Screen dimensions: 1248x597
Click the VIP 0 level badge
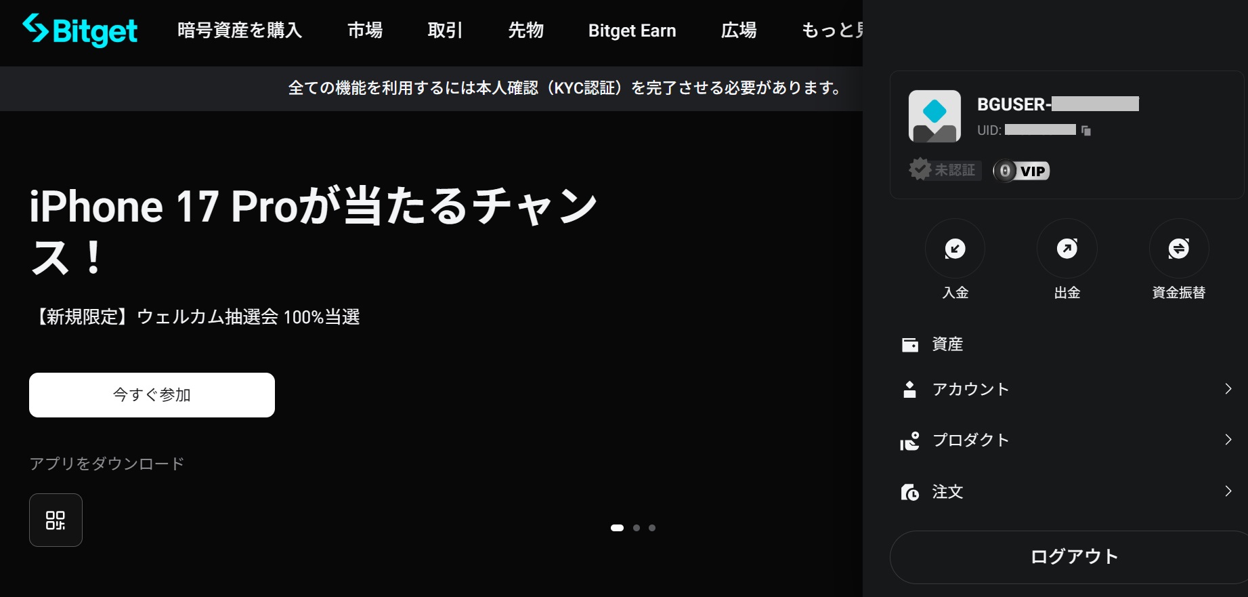(x=1021, y=171)
